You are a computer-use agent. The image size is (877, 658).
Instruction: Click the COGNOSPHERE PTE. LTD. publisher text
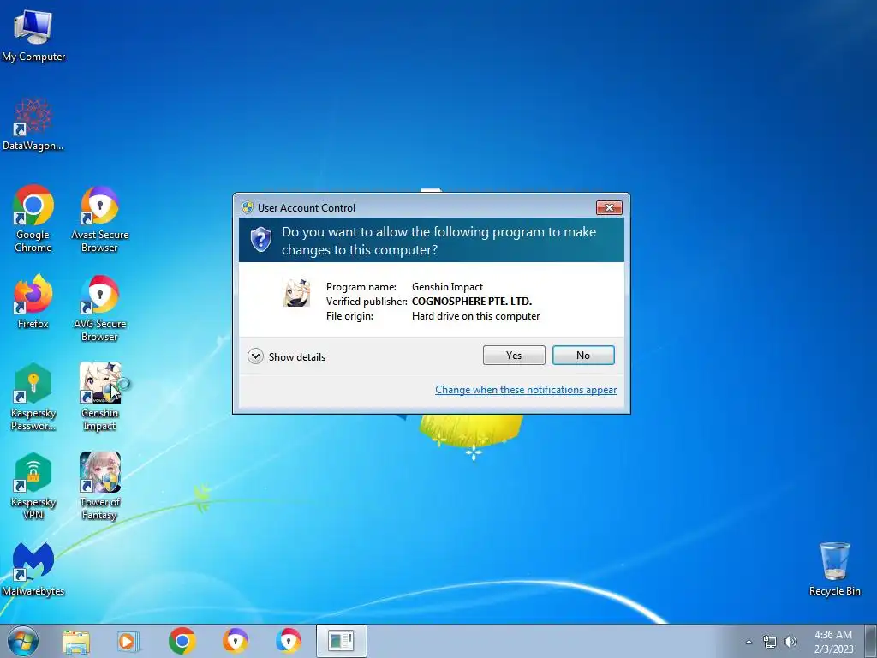(472, 301)
